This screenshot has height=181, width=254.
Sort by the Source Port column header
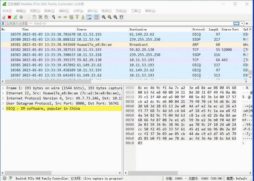click(232, 29)
